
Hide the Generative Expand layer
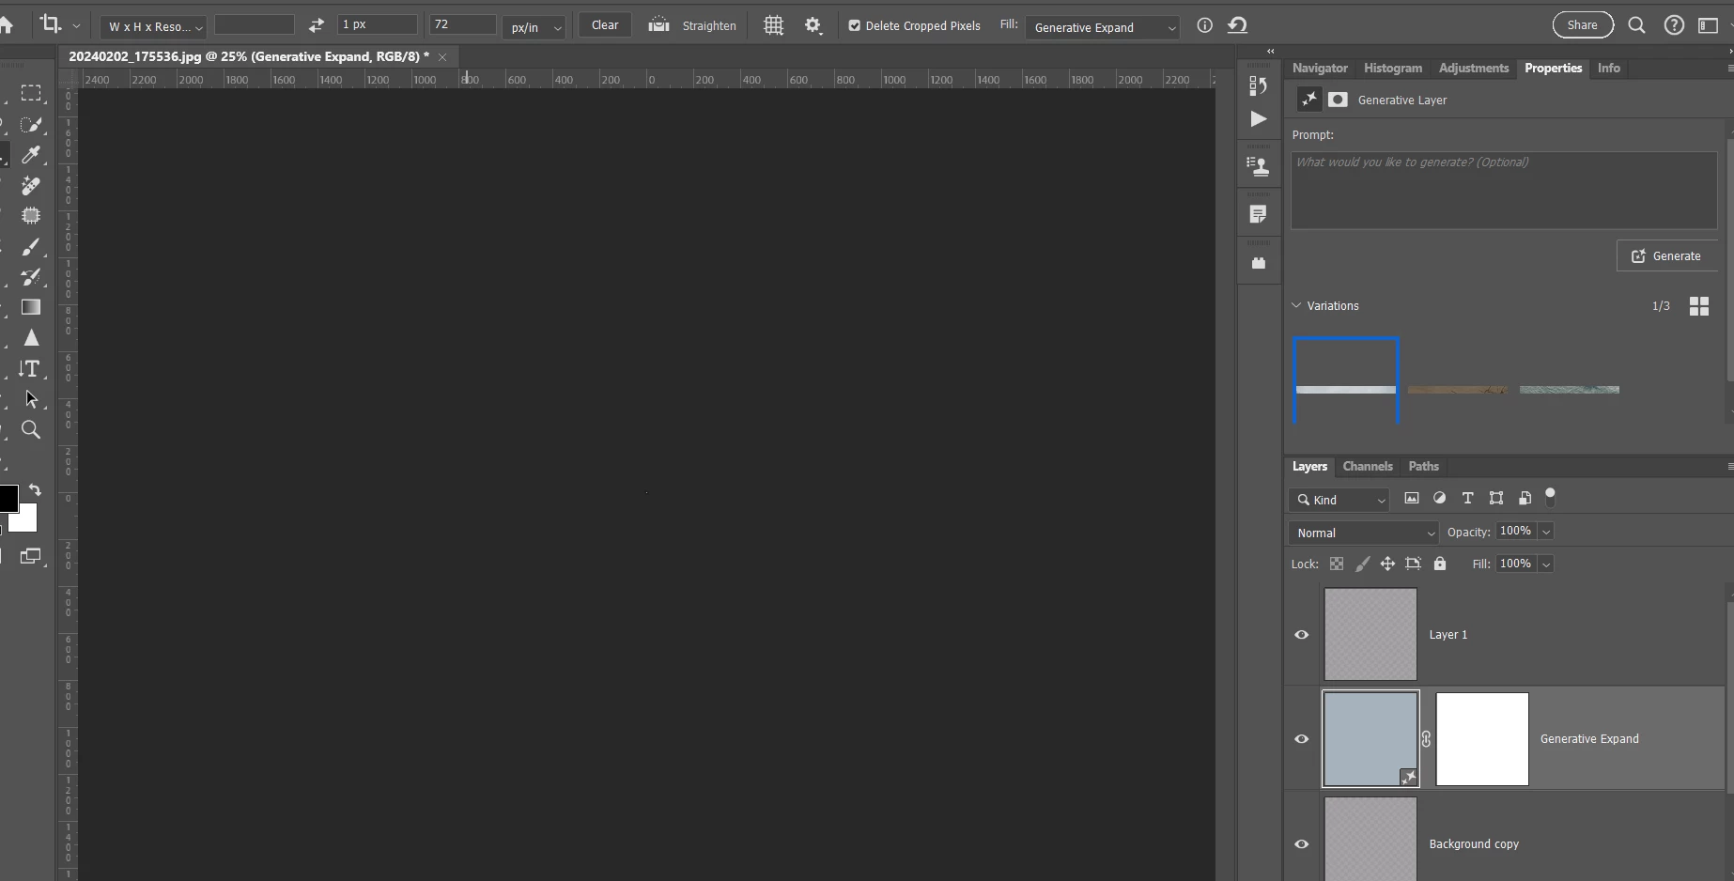coord(1302,739)
